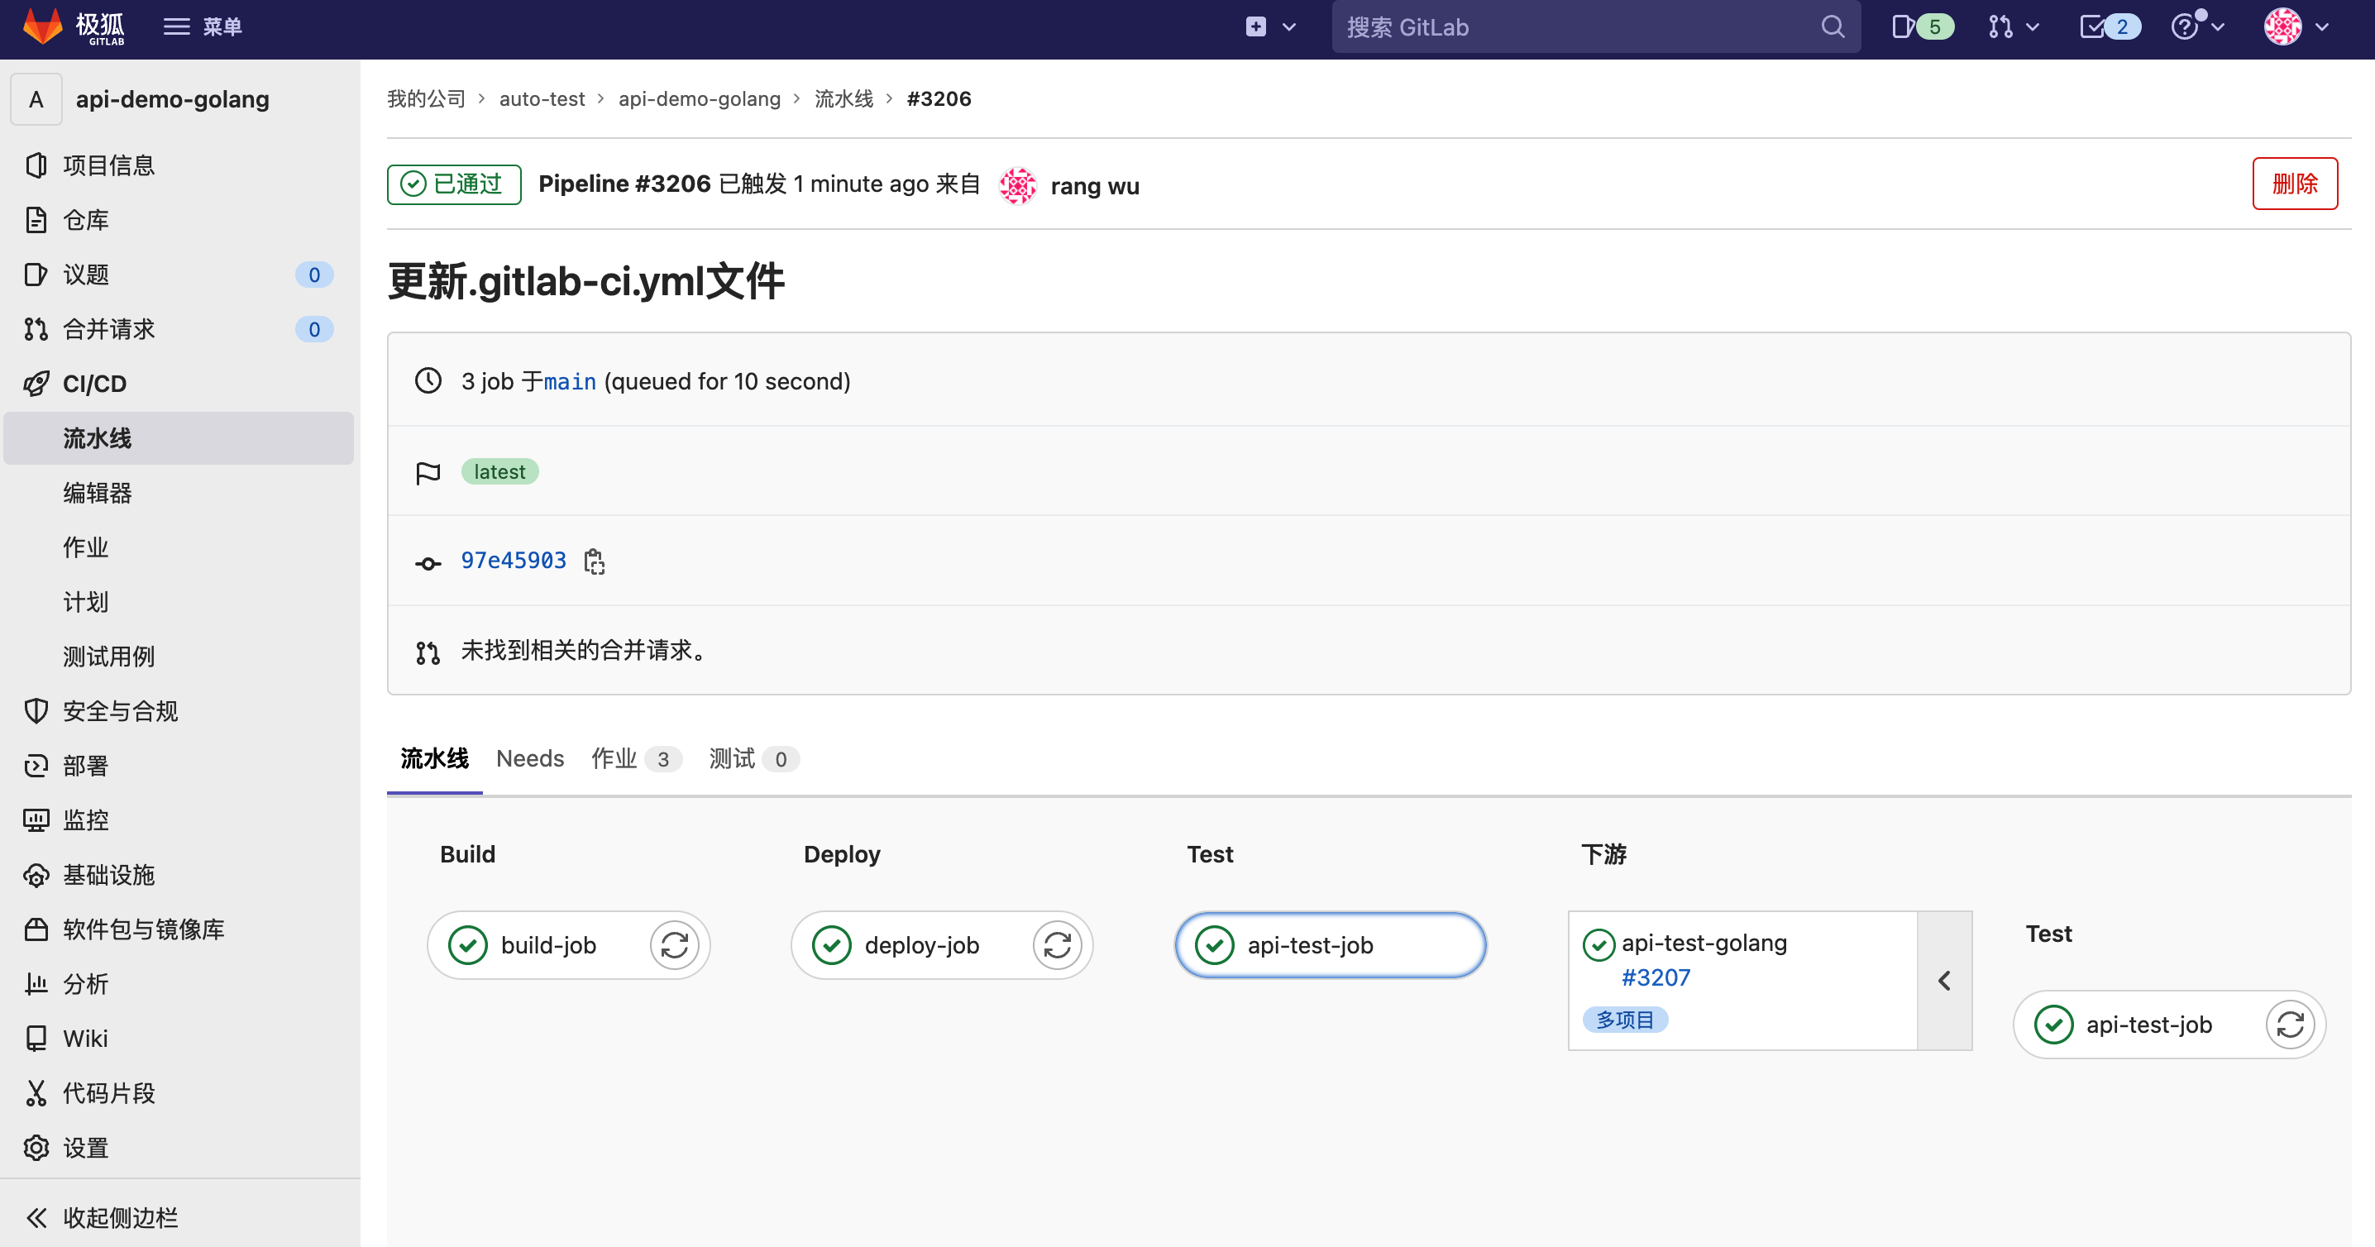Screen dimensions: 2375x1247
Task: Switch to the jobs tab with 3
Action: [634, 758]
